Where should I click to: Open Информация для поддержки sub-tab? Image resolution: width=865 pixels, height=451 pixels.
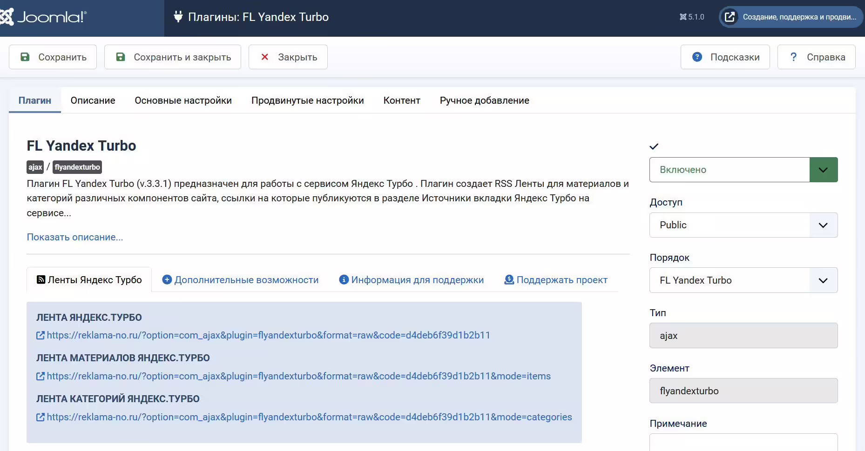coord(412,280)
